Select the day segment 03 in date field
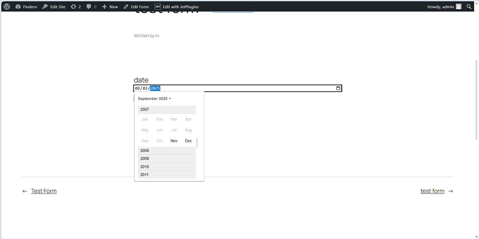 [145, 88]
